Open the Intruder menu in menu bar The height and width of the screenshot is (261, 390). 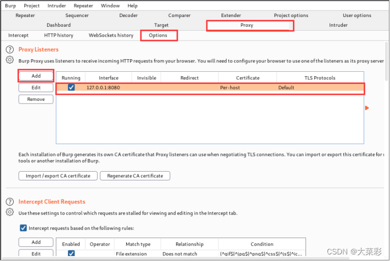[56, 5]
